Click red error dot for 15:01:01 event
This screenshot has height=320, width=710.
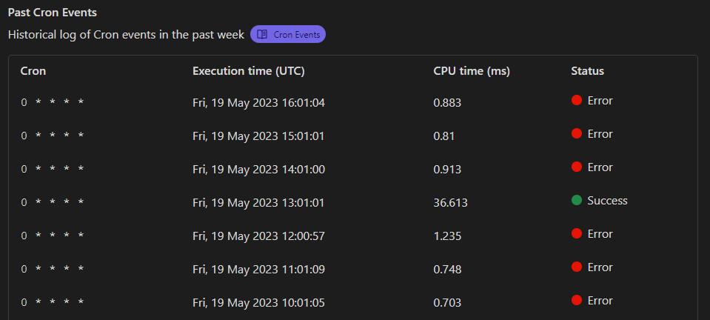(577, 134)
